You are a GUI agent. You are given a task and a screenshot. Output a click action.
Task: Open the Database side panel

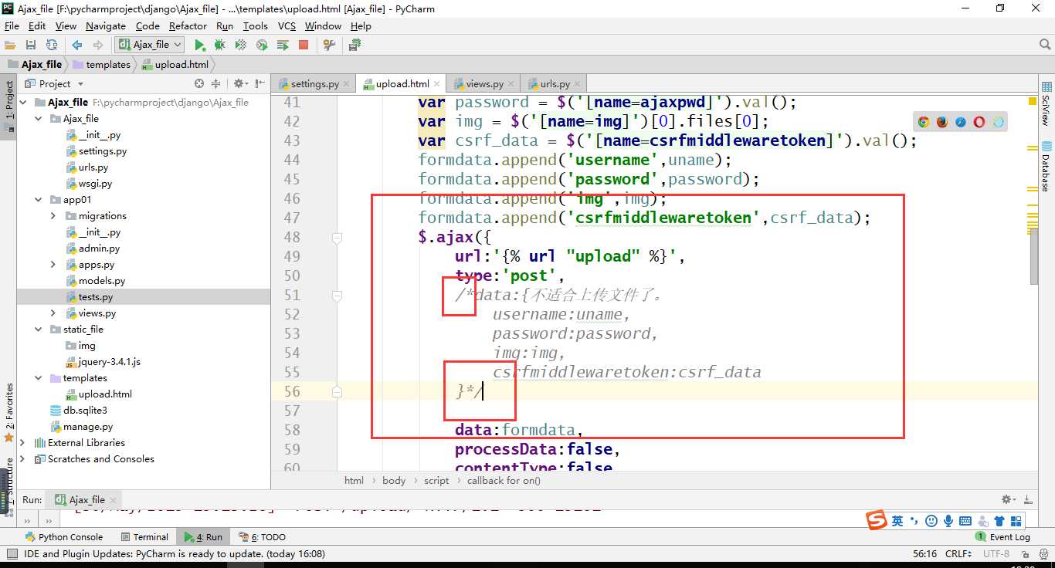pos(1047,167)
